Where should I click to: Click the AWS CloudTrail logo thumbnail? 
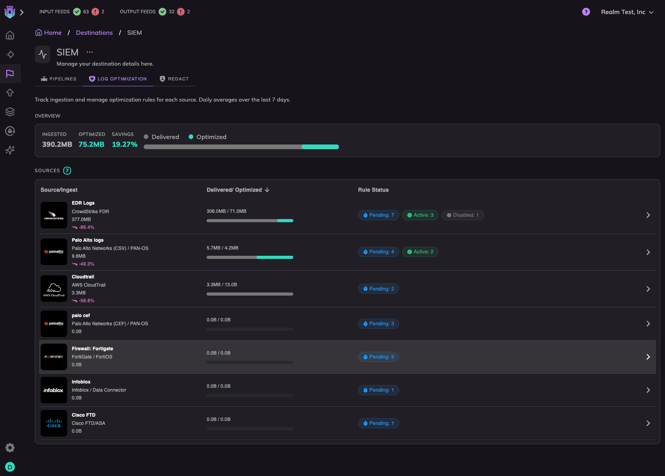point(54,289)
